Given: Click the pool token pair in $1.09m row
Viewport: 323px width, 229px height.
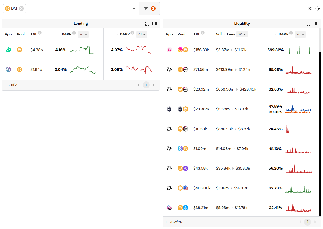Looking at the screenshot, I should coord(183,149).
